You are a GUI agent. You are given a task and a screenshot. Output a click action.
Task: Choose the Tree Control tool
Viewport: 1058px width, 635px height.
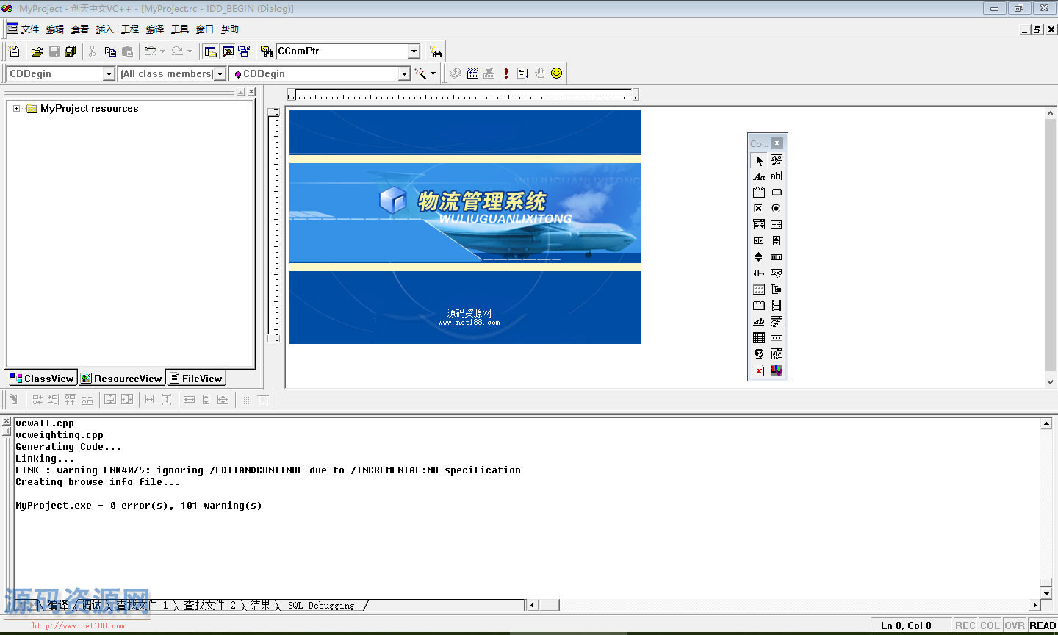tap(777, 290)
